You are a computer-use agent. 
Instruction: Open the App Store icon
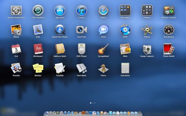pyautogui.click(x=60, y=11)
